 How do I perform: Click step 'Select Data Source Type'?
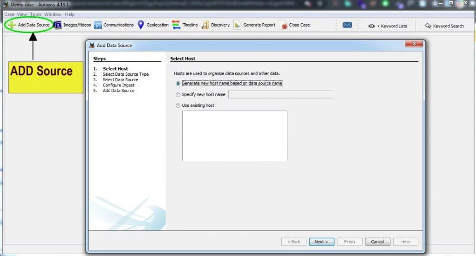point(126,74)
